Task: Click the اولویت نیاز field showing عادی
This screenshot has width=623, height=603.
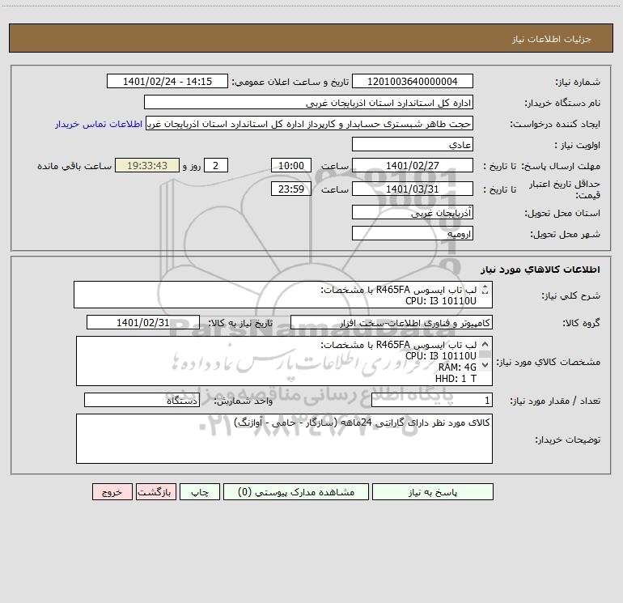Action: click(x=413, y=144)
